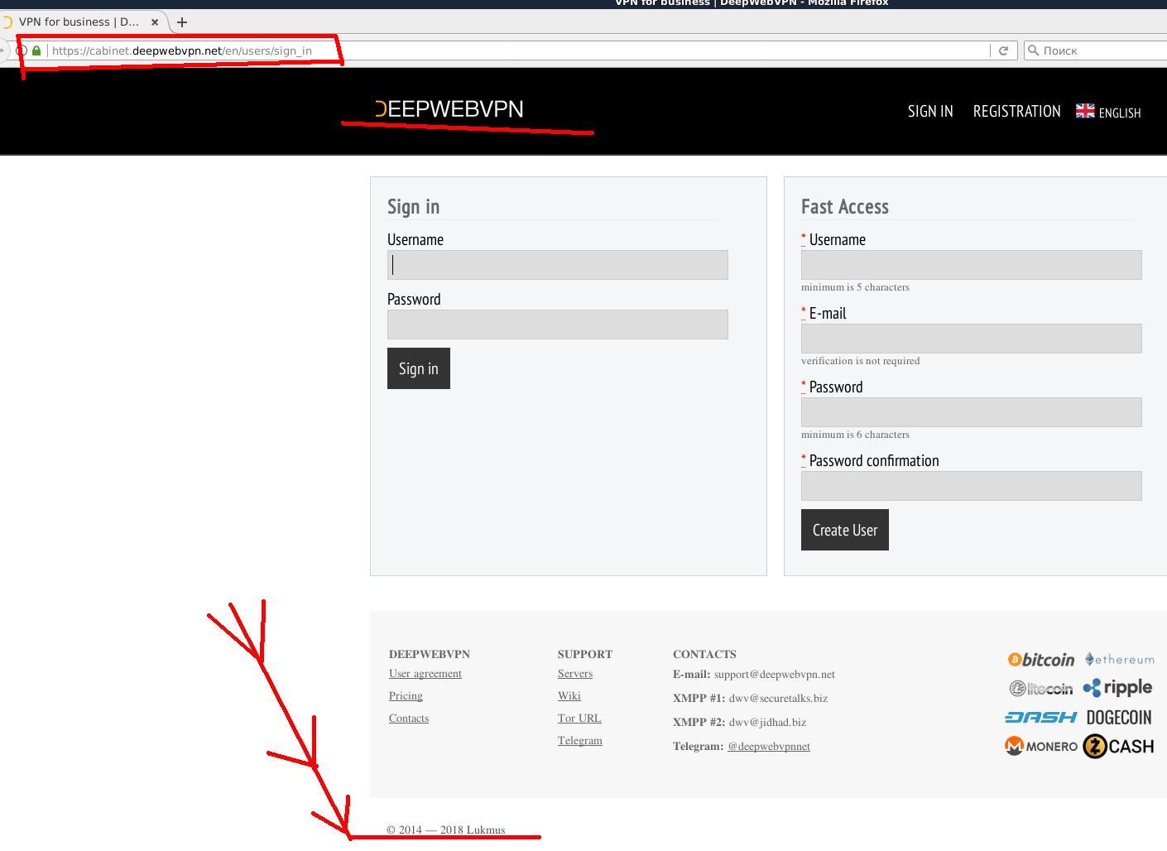Open a new browser tab
The image size is (1167, 851).
point(182,22)
